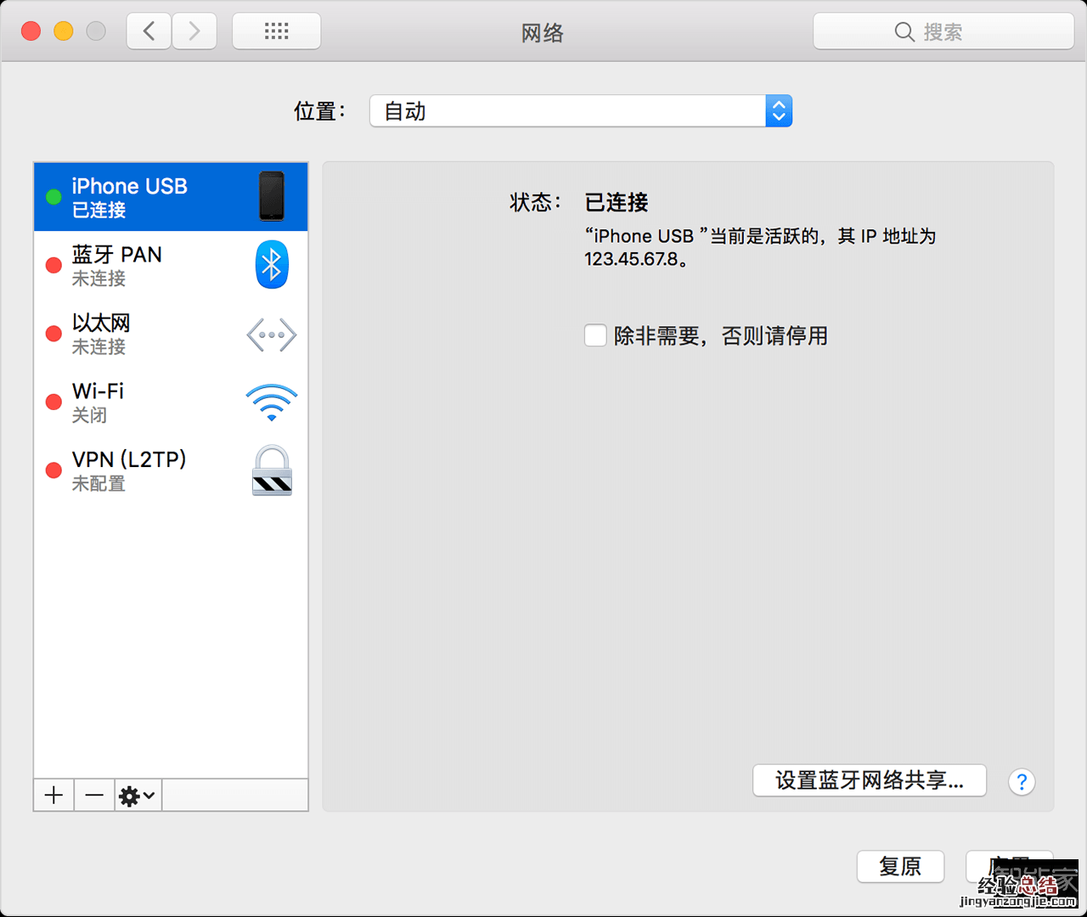Click 设置蓝牙网络共享 button
Viewport: 1087px width, 917px height.
869,780
